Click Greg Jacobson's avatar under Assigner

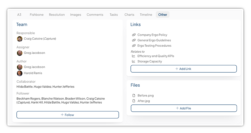pos(20,53)
